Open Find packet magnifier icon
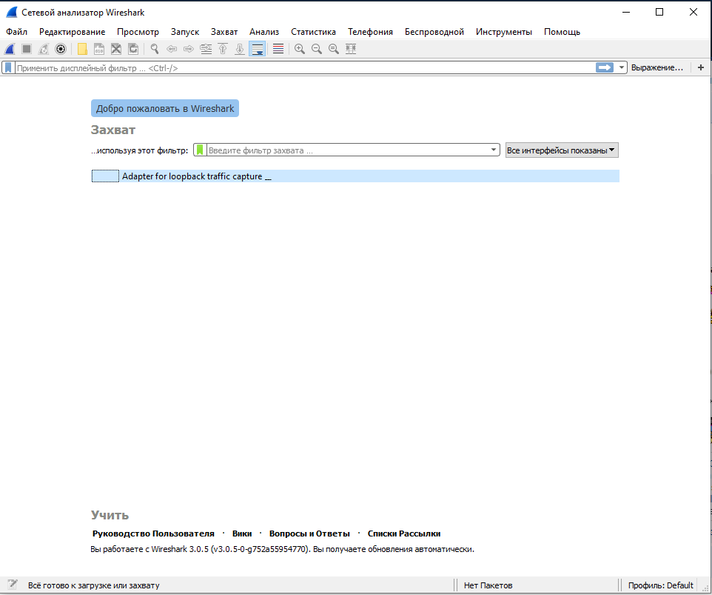This screenshot has height=595, width=712. click(x=155, y=49)
